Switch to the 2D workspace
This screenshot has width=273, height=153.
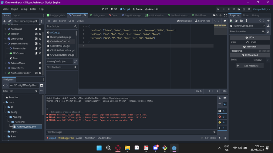[105, 9]
